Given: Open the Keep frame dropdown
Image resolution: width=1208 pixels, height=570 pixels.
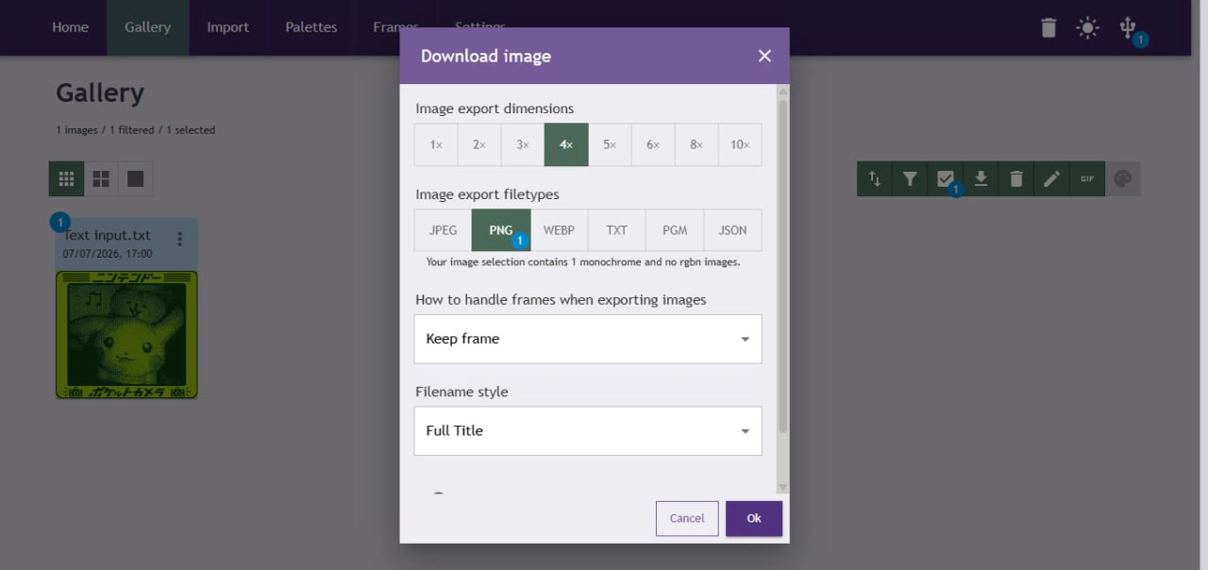Looking at the screenshot, I should click(x=588, y=339).
